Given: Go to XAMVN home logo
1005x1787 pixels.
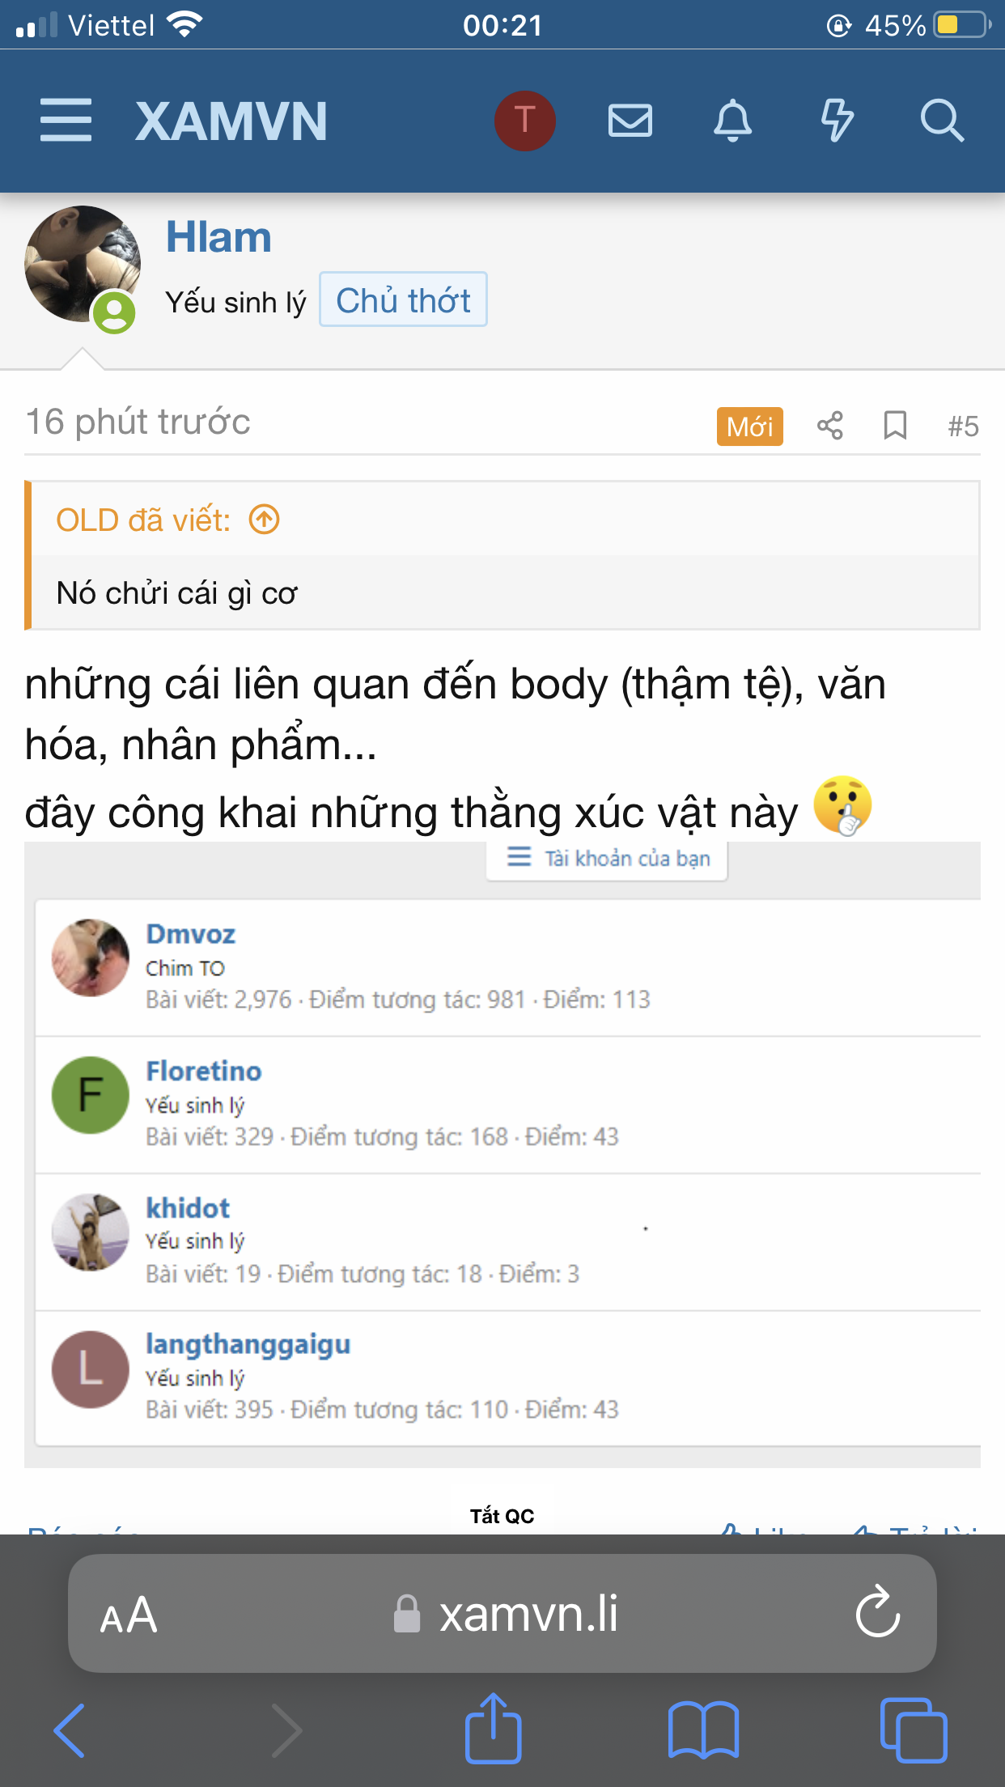Looking at the screenshot, I should pyautogui.click(x=231, y=121).
